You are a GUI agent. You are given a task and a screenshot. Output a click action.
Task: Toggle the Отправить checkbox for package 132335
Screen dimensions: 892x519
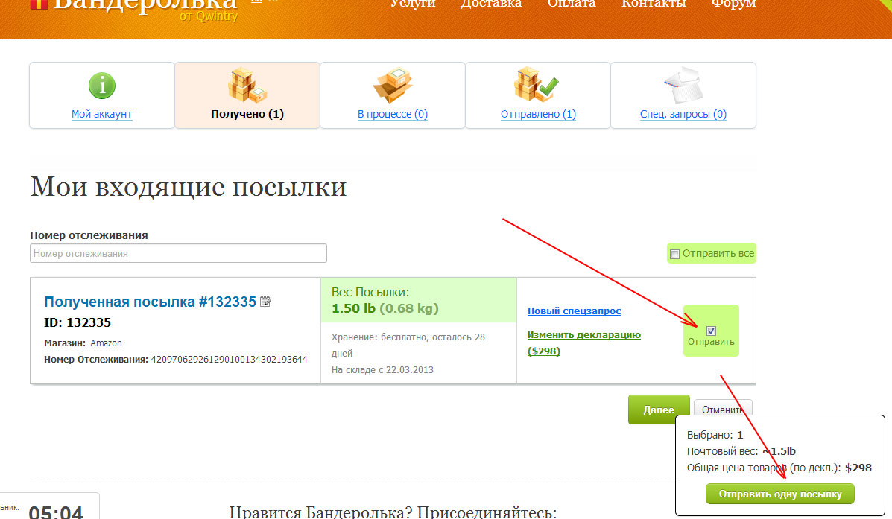pos(711,331)
